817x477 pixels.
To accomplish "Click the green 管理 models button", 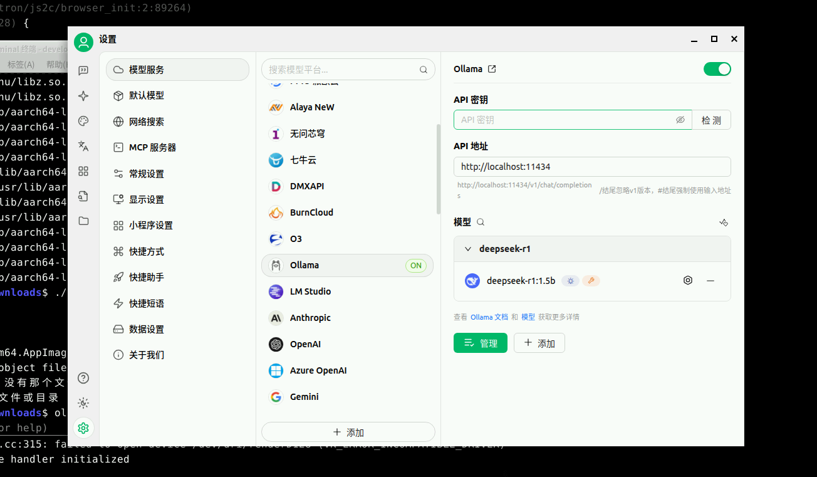I will point(481,343).
